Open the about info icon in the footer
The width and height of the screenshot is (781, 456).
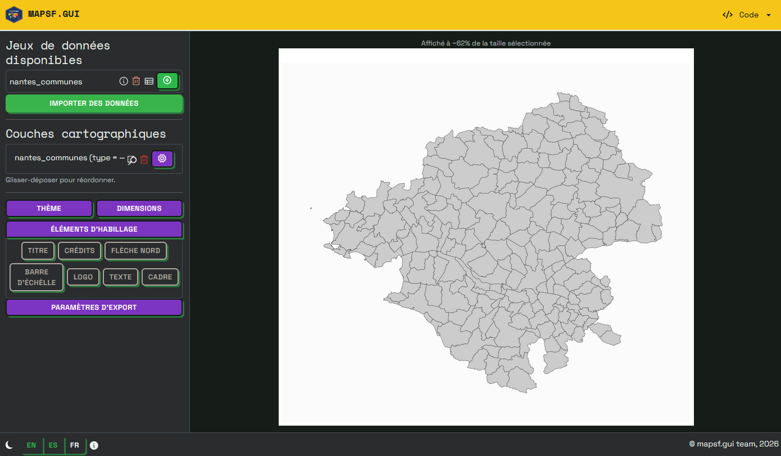[x=94, y=445]
